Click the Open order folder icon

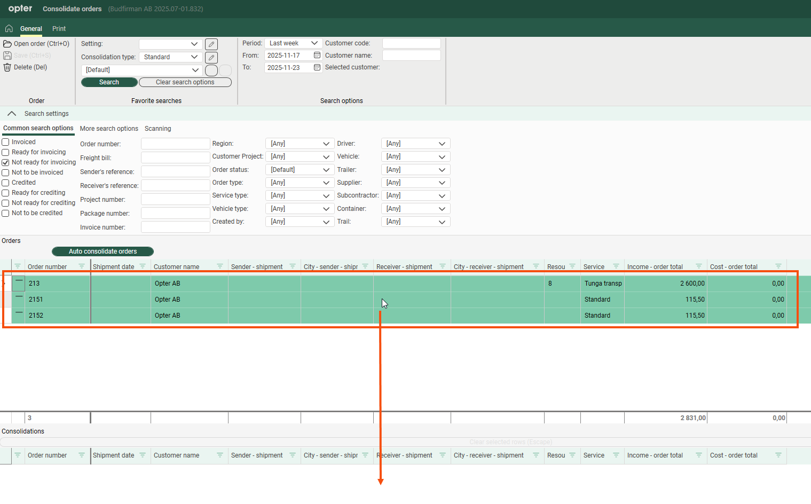point(7,44)
